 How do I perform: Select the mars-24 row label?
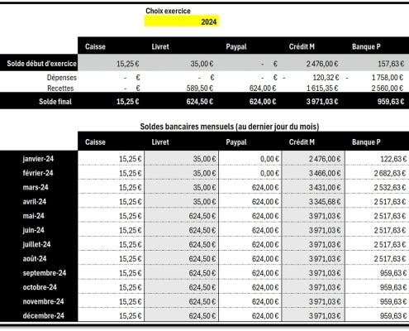pyautogui.click(x=36, y=187)
